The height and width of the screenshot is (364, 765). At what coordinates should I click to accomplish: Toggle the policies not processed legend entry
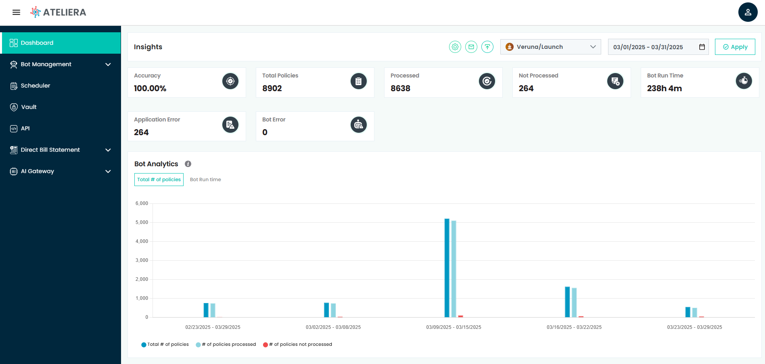click(x=298, y=344)
